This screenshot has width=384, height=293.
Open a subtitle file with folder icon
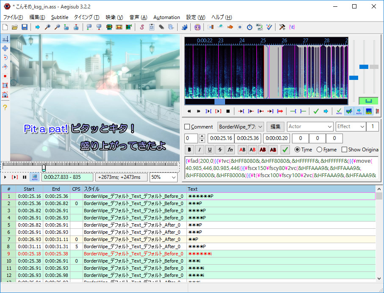[x=15, y=27]
